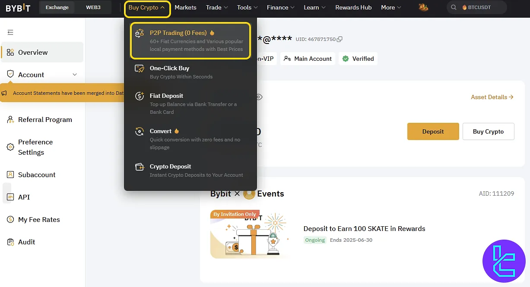530x287 pixels.
Task: Click the Referral Program person icon
Action: [10, 120]
